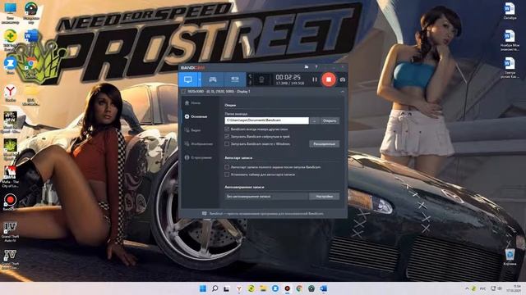Click the Bandicut promo link at bottom
Image resolution: width=526 pixels, height=295 pixels.
point(263,213)
